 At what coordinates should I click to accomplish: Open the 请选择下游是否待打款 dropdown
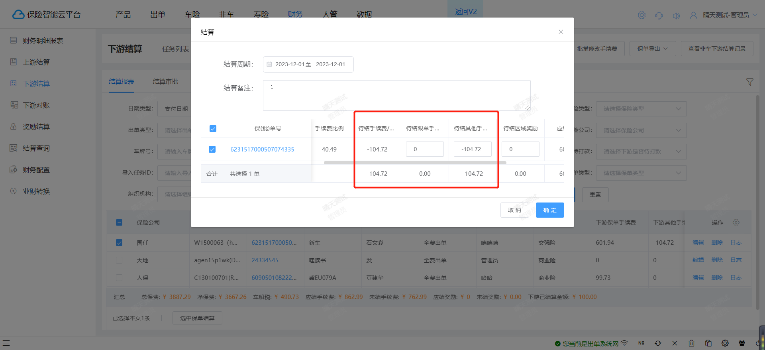point(641,151)
